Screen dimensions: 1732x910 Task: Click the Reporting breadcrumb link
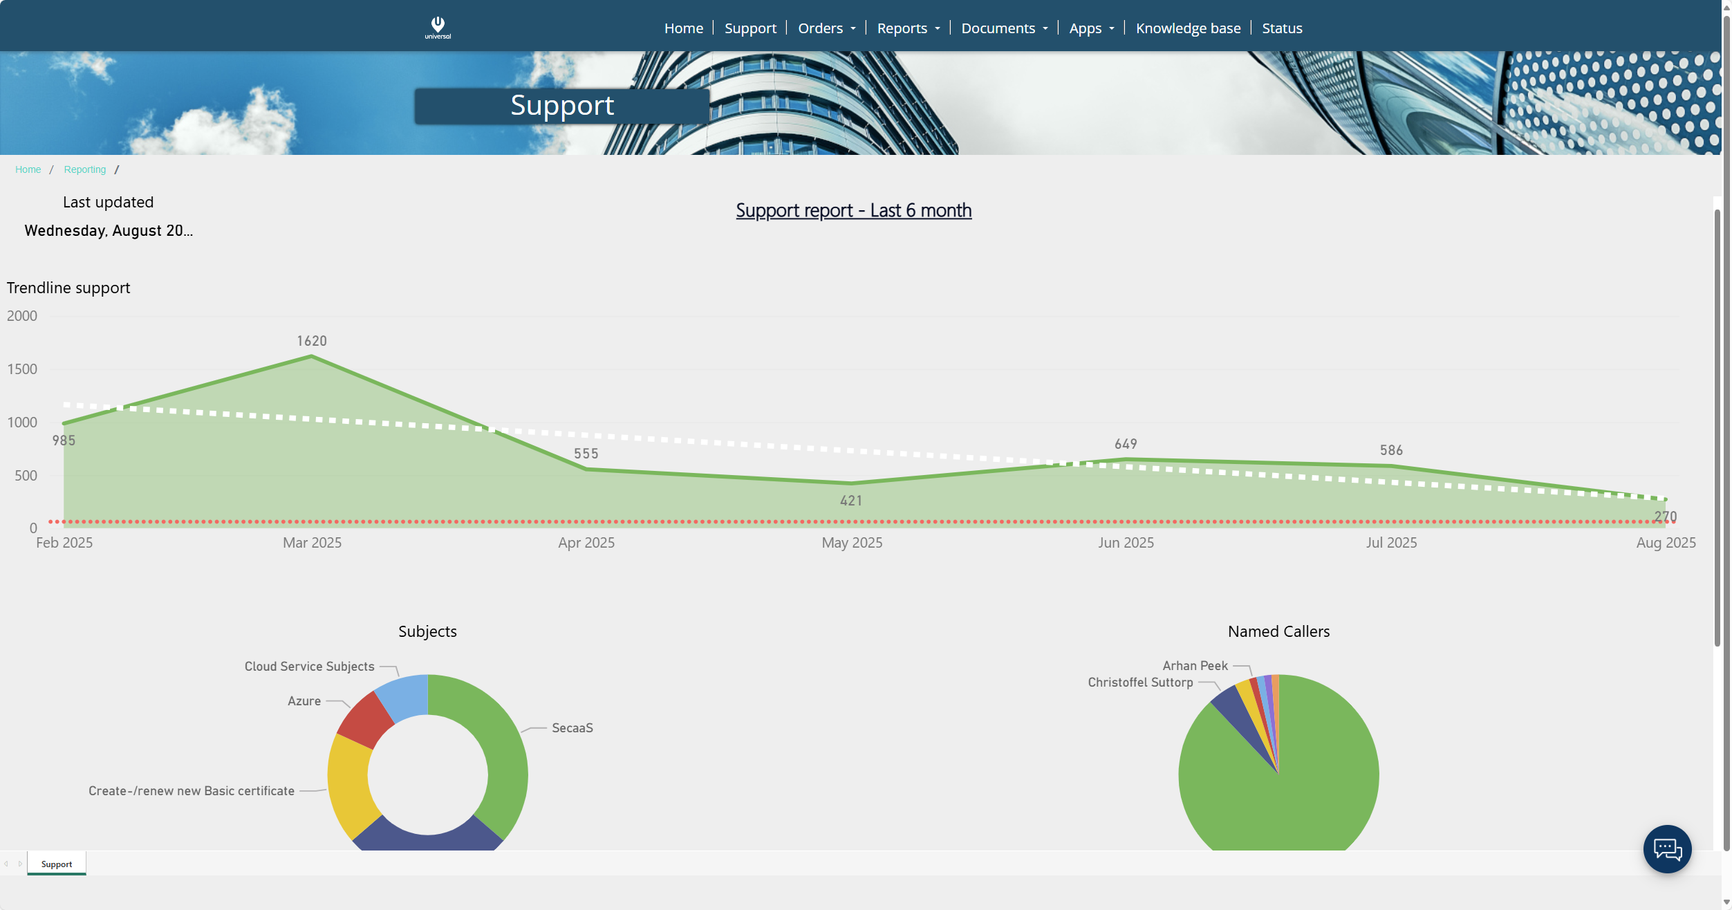tap(84, 169)
